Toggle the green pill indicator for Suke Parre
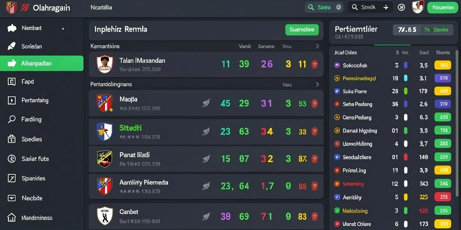The height and width of the screenshot is (230, 461). (406, 91)
